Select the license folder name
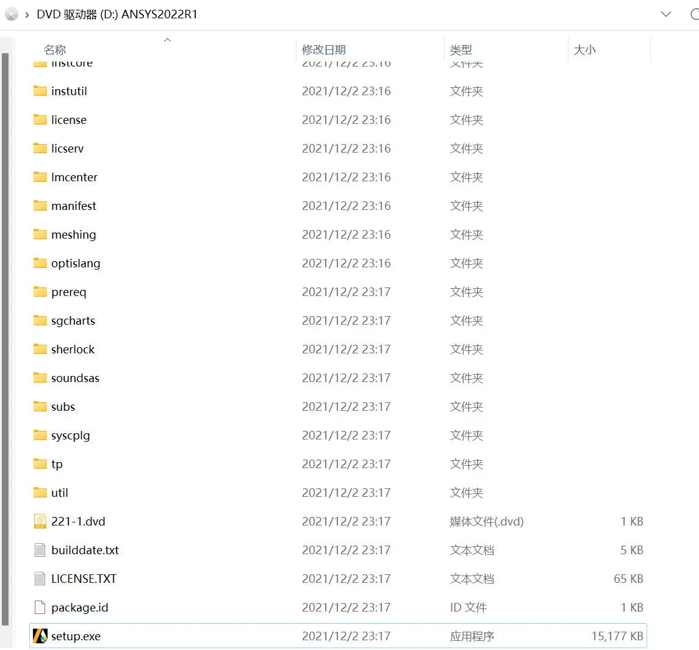The width and height of the screenshot is (699, 650). pyautogui.click(x=69, y=120)
